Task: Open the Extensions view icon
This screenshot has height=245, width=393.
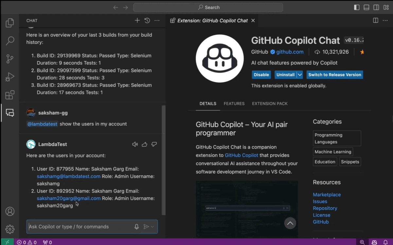Action: 10,95
